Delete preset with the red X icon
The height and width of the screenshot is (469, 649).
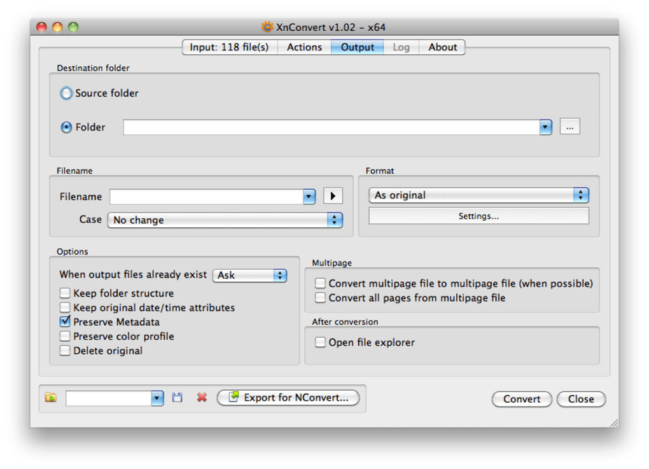(x=202, y=397)
